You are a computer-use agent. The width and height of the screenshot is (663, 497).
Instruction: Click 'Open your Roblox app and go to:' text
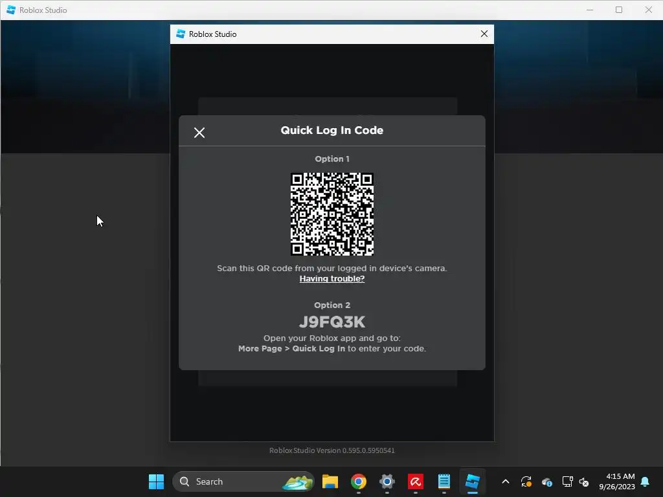pos(332,338)
